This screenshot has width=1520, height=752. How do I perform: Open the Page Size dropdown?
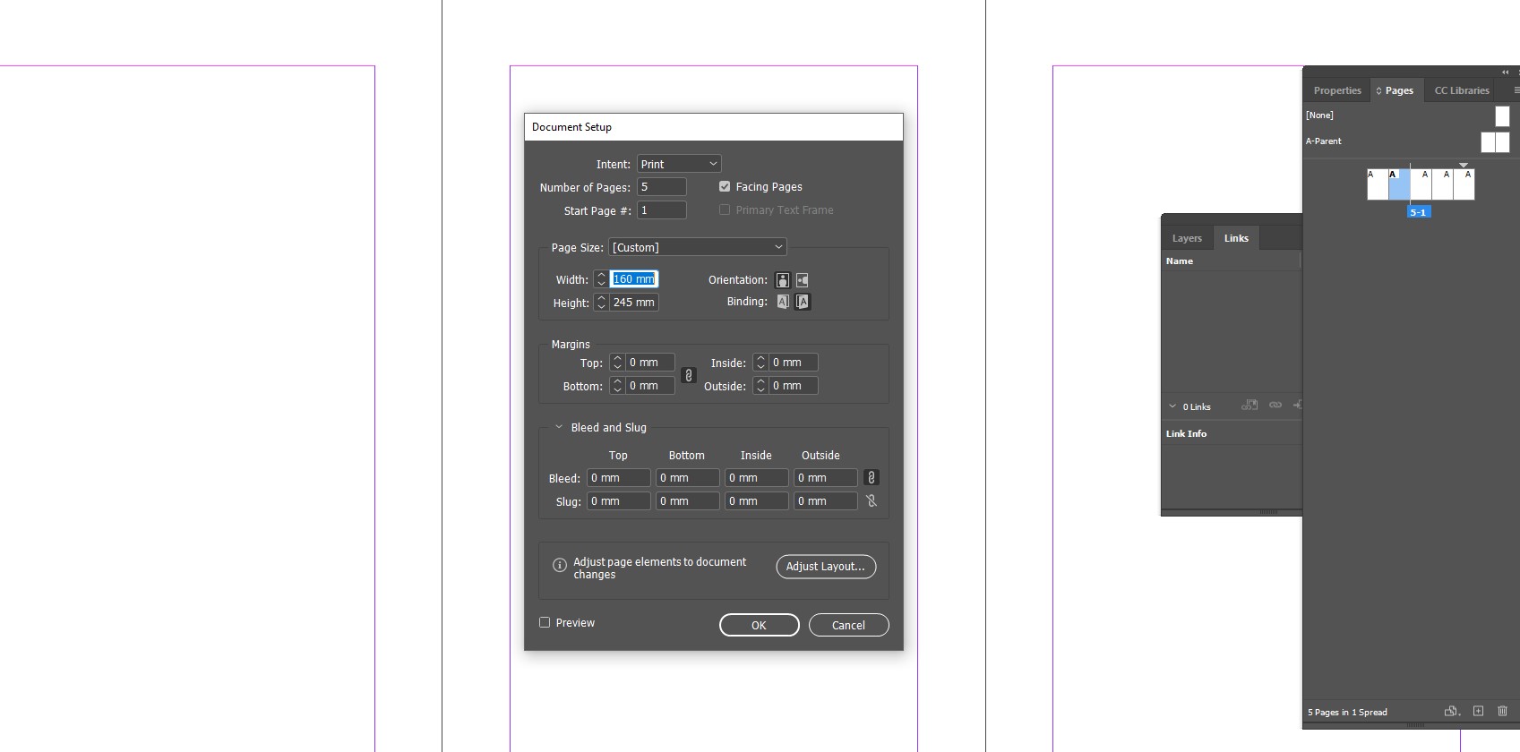coord(698,247)
